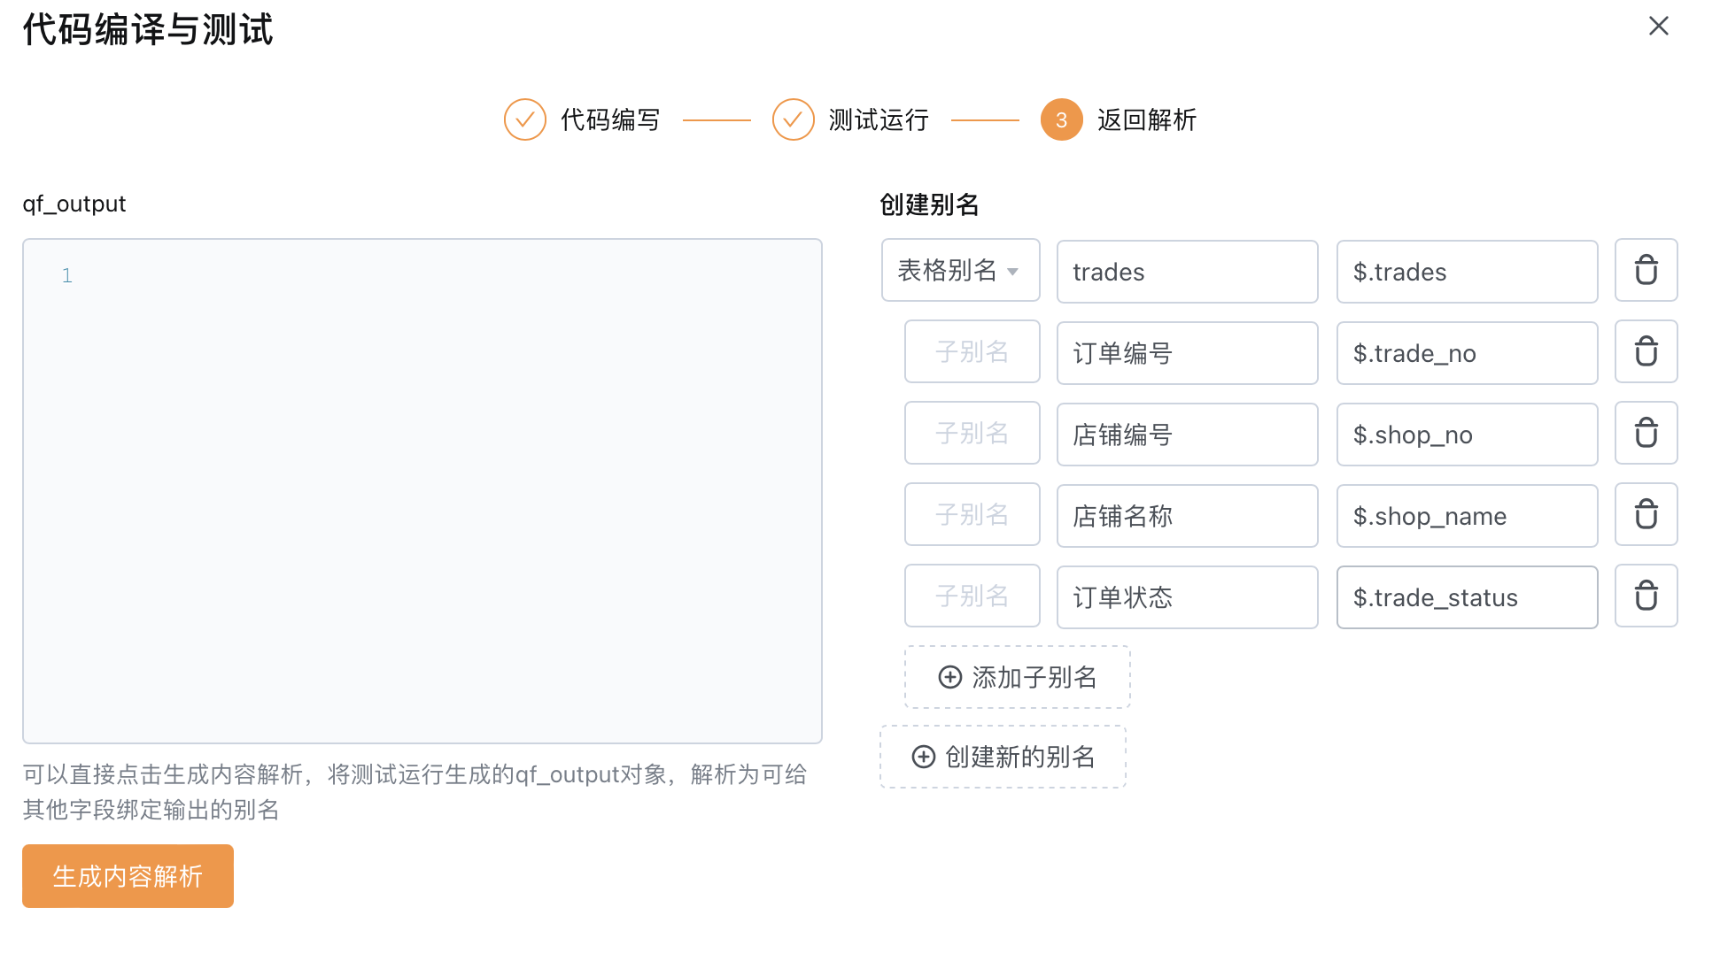Delete the 店铺名称 sub-alias row
The image size is (1720, 954).
1646,514
